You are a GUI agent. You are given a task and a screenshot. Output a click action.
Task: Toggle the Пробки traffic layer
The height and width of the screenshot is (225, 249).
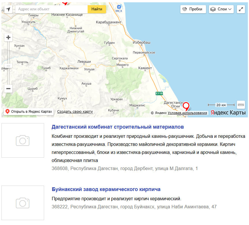pos(193,9)
